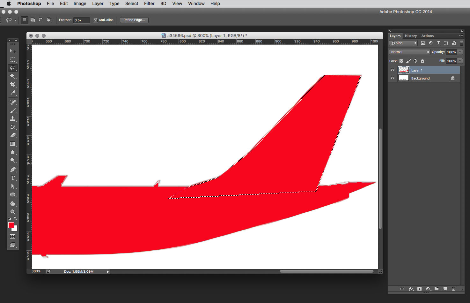Select the Brush tool
Screen dimensions: 470x303
pos(13,110)
